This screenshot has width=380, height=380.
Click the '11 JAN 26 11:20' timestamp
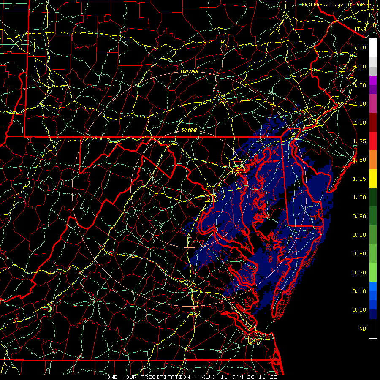(250, 377)
